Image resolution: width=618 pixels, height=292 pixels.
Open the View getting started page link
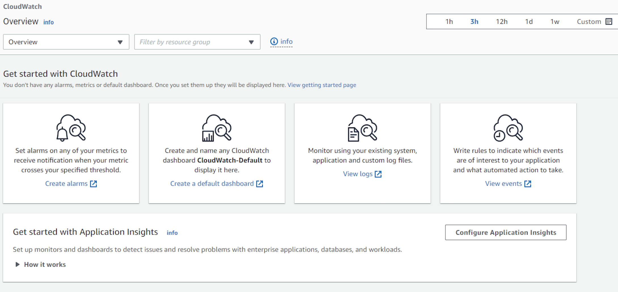322,85
